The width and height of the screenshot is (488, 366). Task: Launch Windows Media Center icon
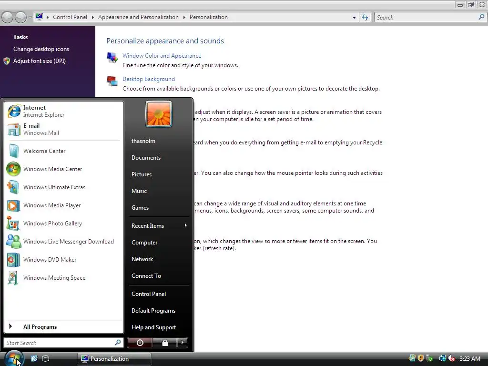13,169
